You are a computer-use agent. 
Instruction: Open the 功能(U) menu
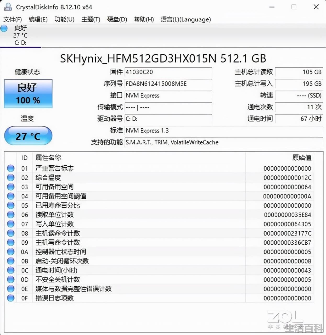click(x=64, y=19)
